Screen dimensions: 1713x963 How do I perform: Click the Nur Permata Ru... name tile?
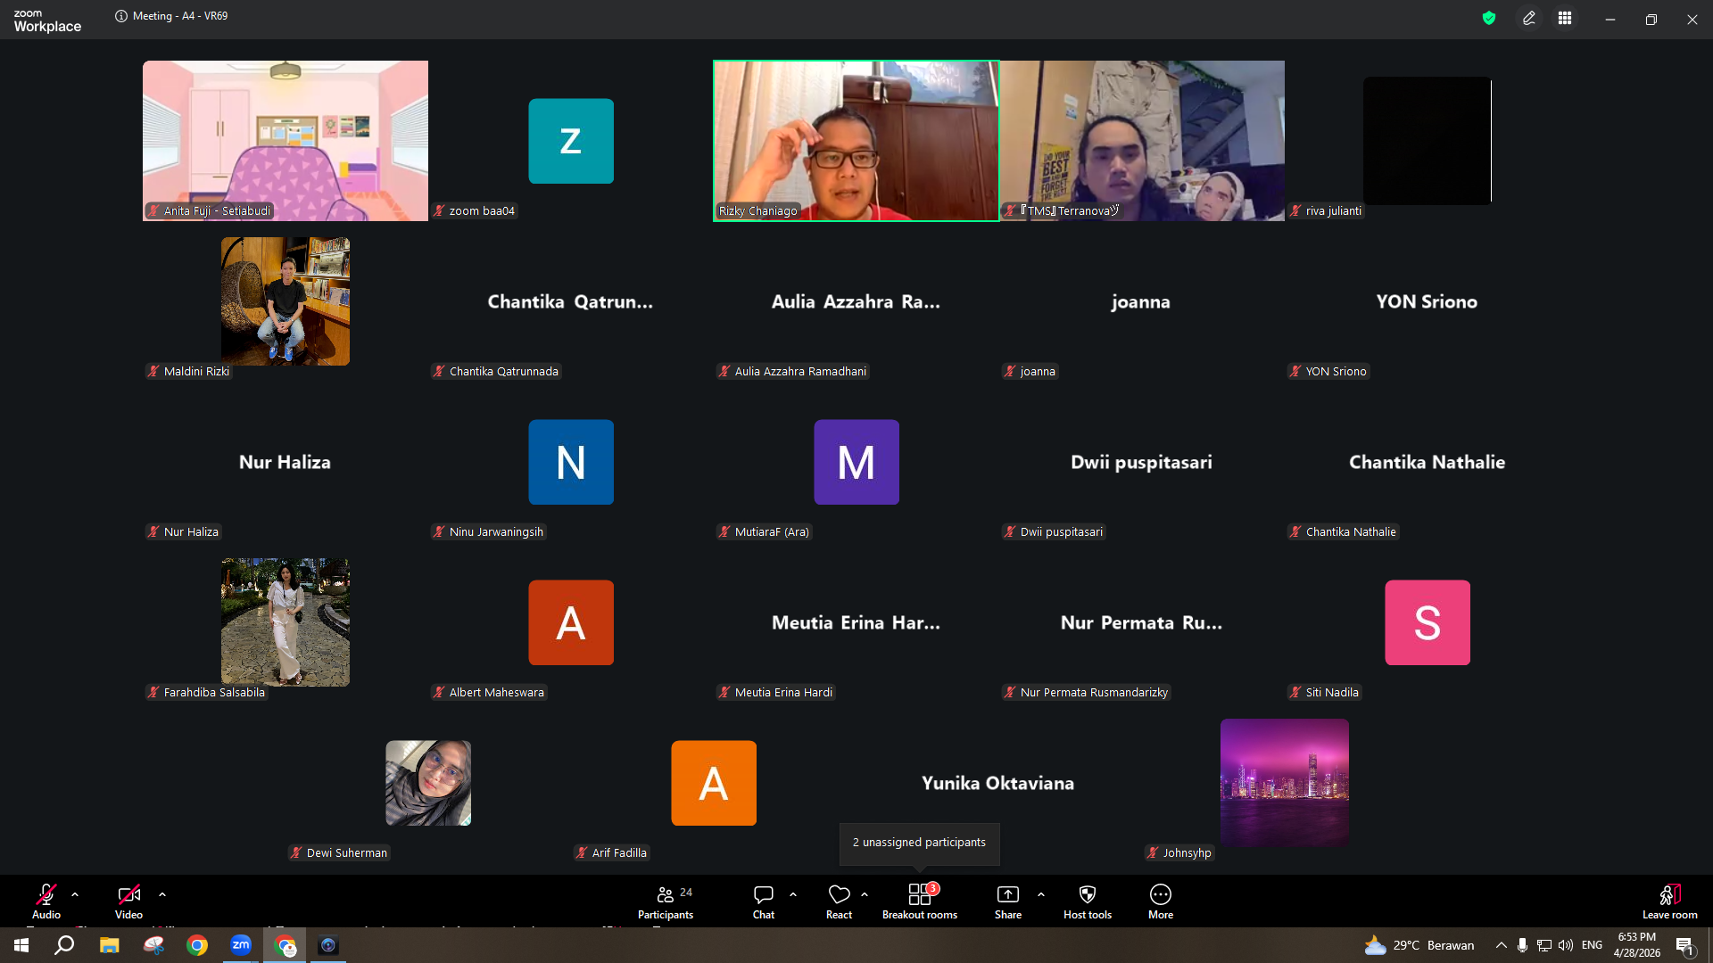tap(1141, 622)
